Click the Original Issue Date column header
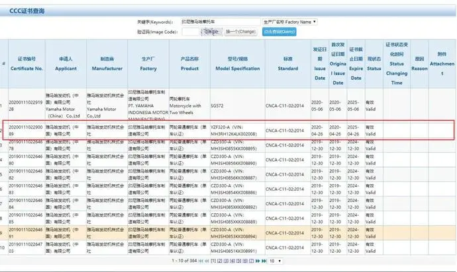Image resolution: width=457 pixels, height=272 pixels. 338,63
